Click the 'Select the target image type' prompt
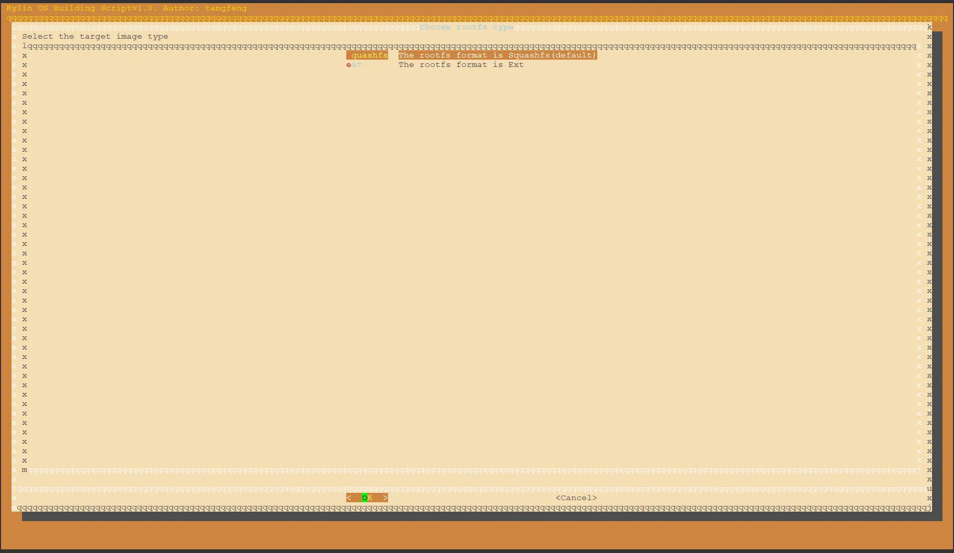 [95, 37]
